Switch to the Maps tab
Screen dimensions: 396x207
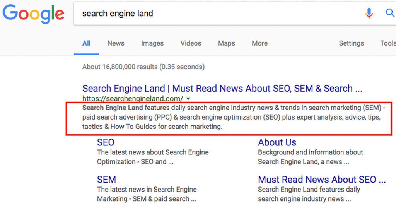[227, 43]
